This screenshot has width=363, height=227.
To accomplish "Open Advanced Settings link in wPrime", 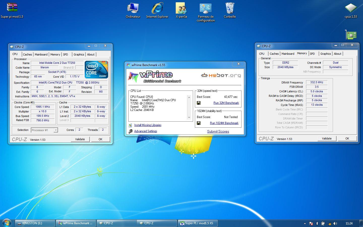I will coord(146,131).
